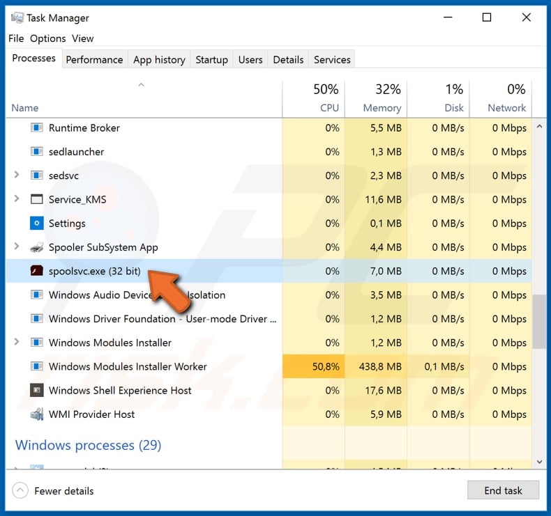
Task: Switch to the Services tab
Action: coord(332,60)
